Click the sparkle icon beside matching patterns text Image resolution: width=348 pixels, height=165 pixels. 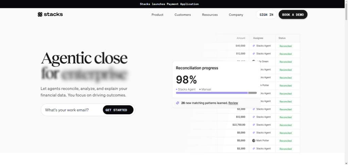(x=177, y=103)
